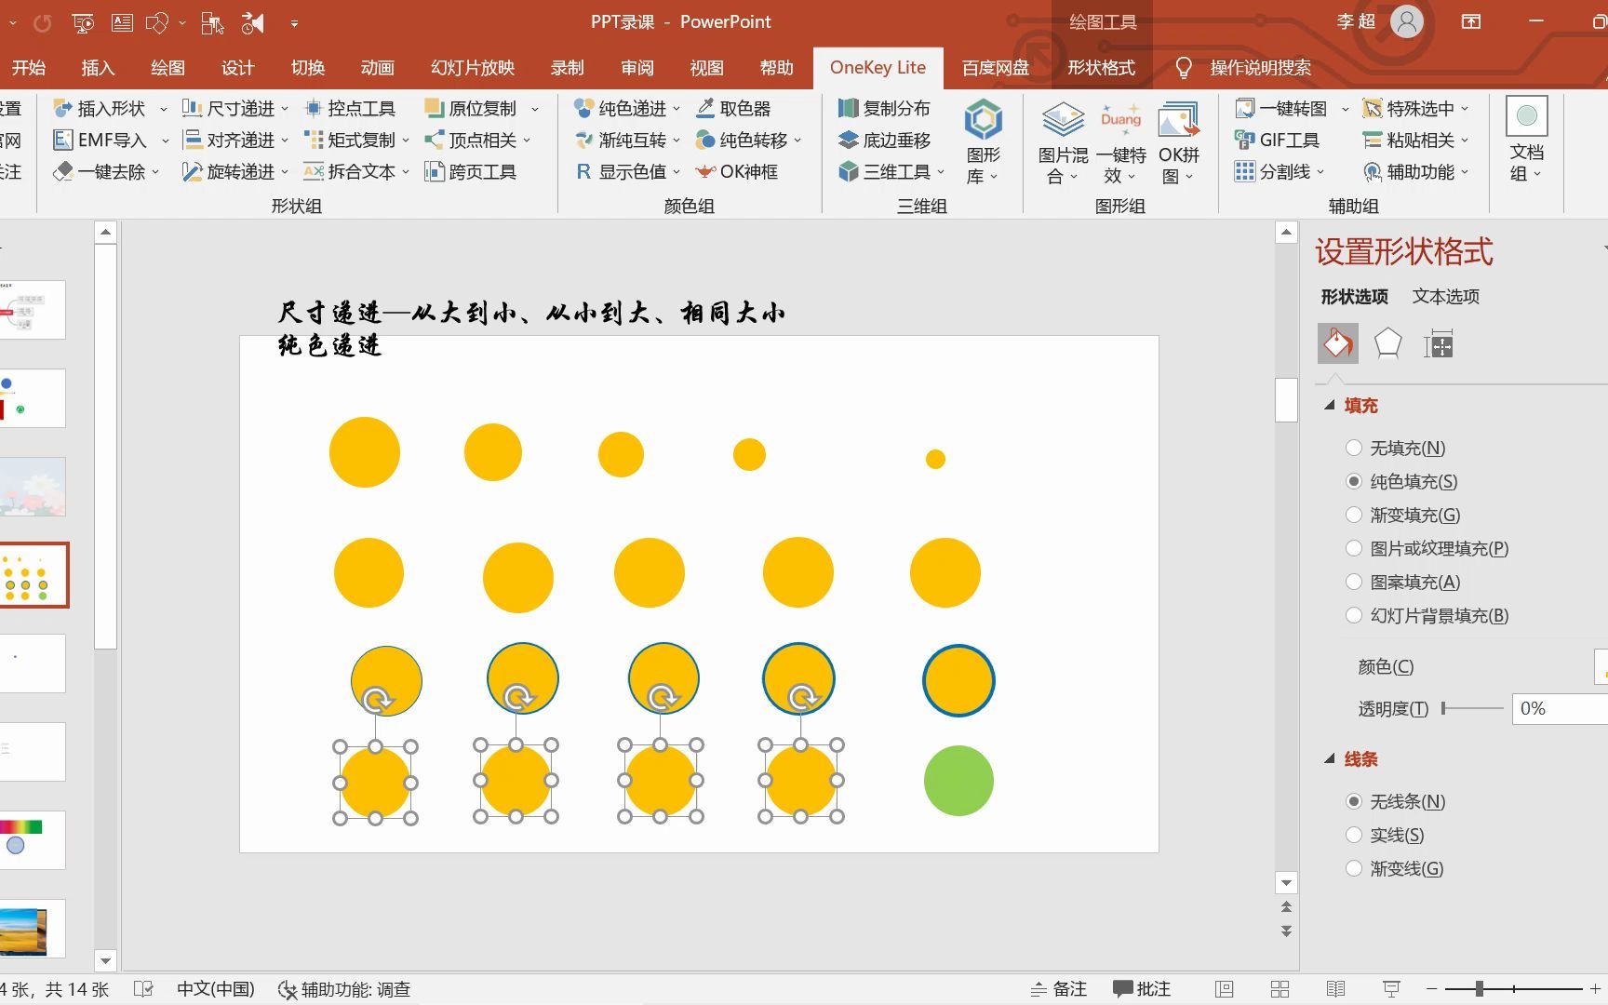1608x1005 pixels.
Task: Start slideshow from status bar icon
Action: 1391,988
